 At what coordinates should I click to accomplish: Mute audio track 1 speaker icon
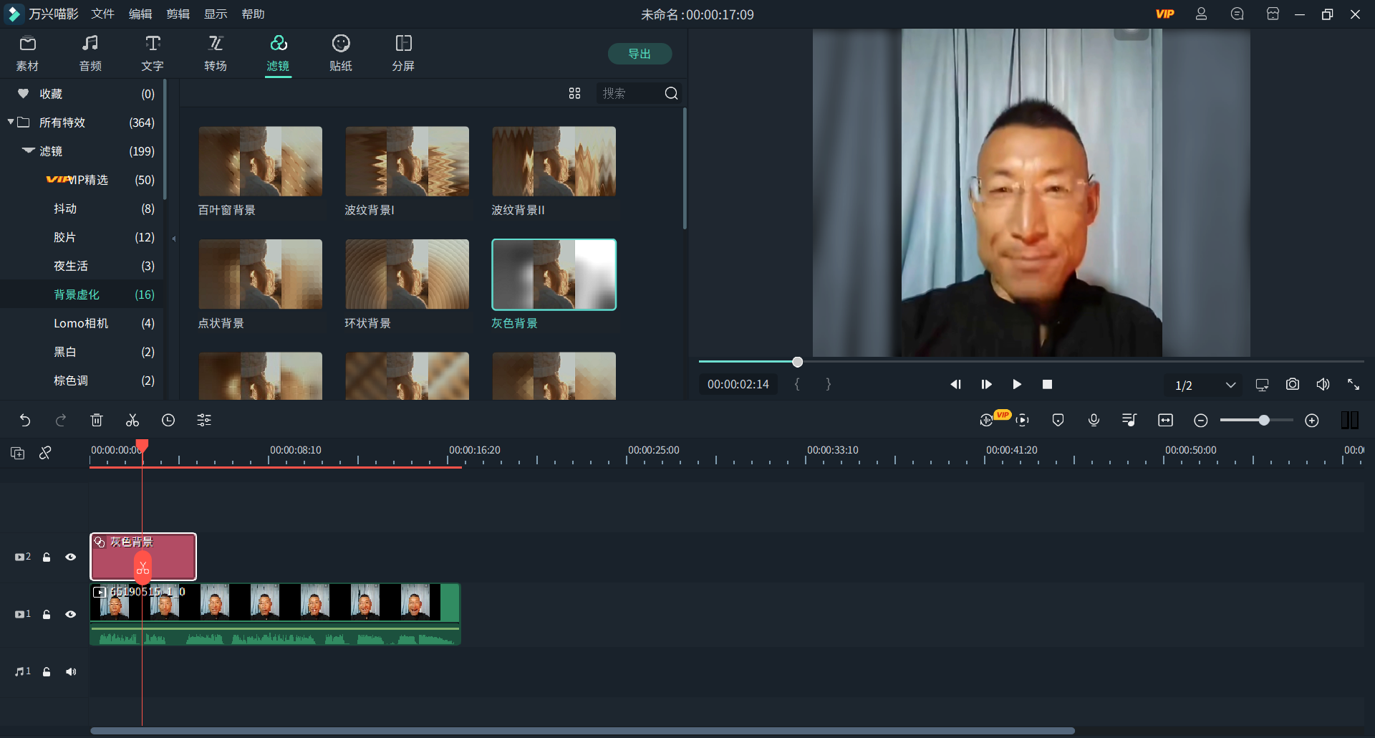pos(70,671)
